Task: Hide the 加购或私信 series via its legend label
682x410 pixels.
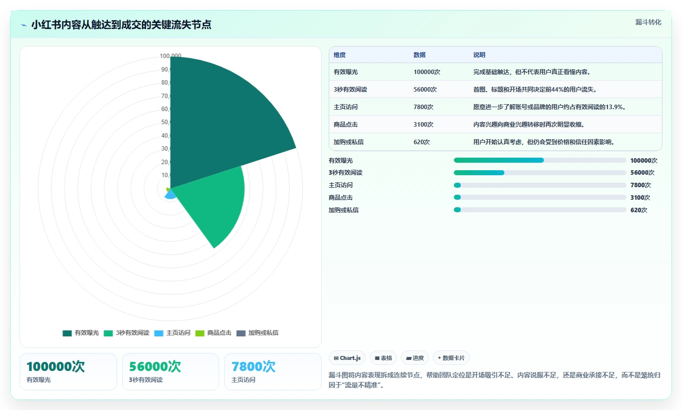Action: click(x=263, y=333)
